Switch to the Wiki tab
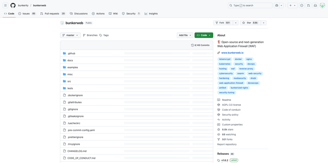Viewport: 328px width, 163px height. tap(113, 13)
